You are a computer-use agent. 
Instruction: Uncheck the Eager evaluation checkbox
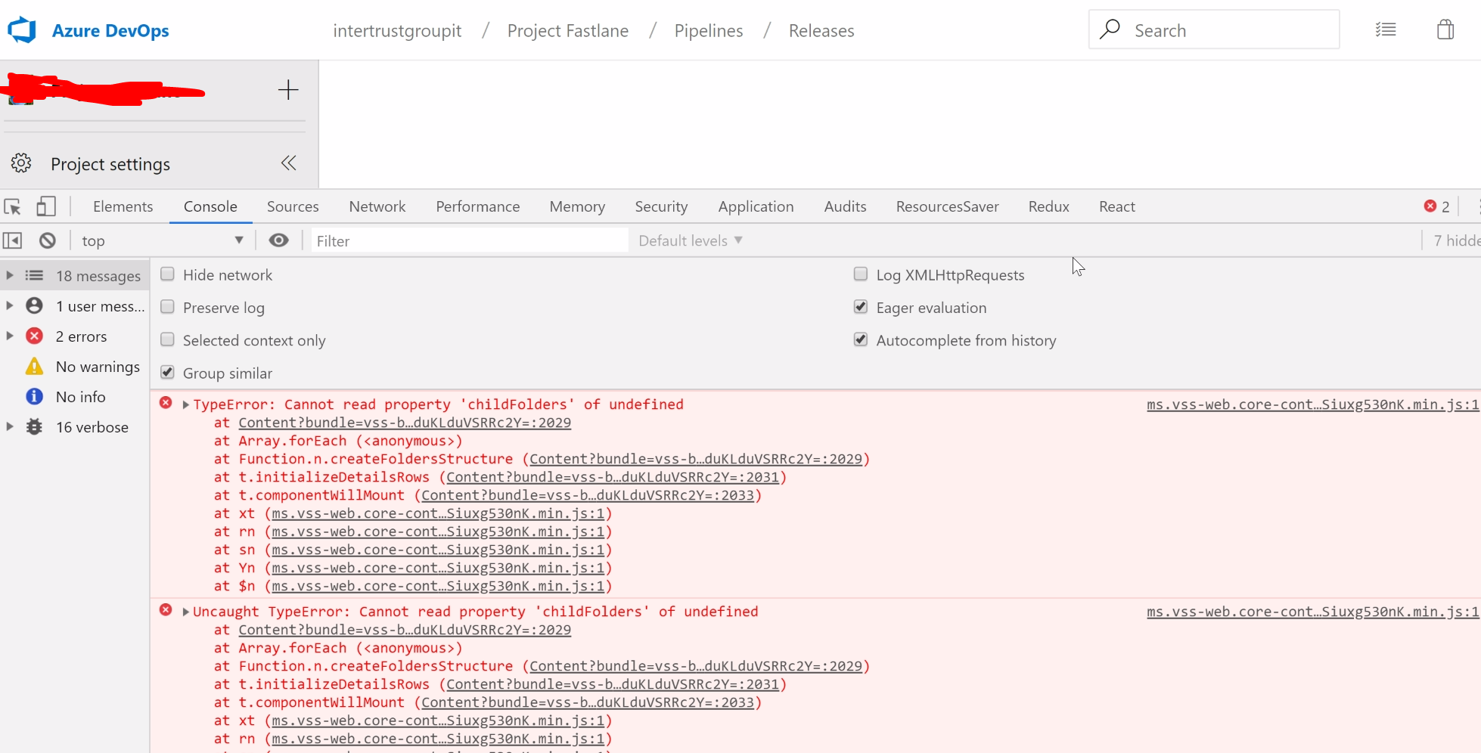pos(861,307)
